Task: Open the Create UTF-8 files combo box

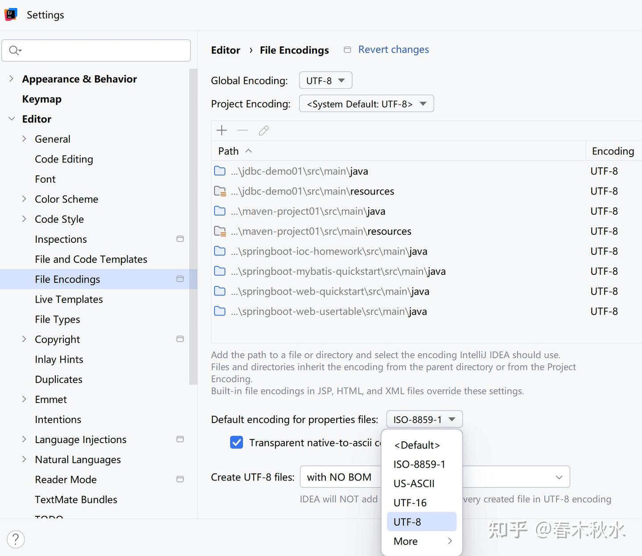Action: point(435,477)
